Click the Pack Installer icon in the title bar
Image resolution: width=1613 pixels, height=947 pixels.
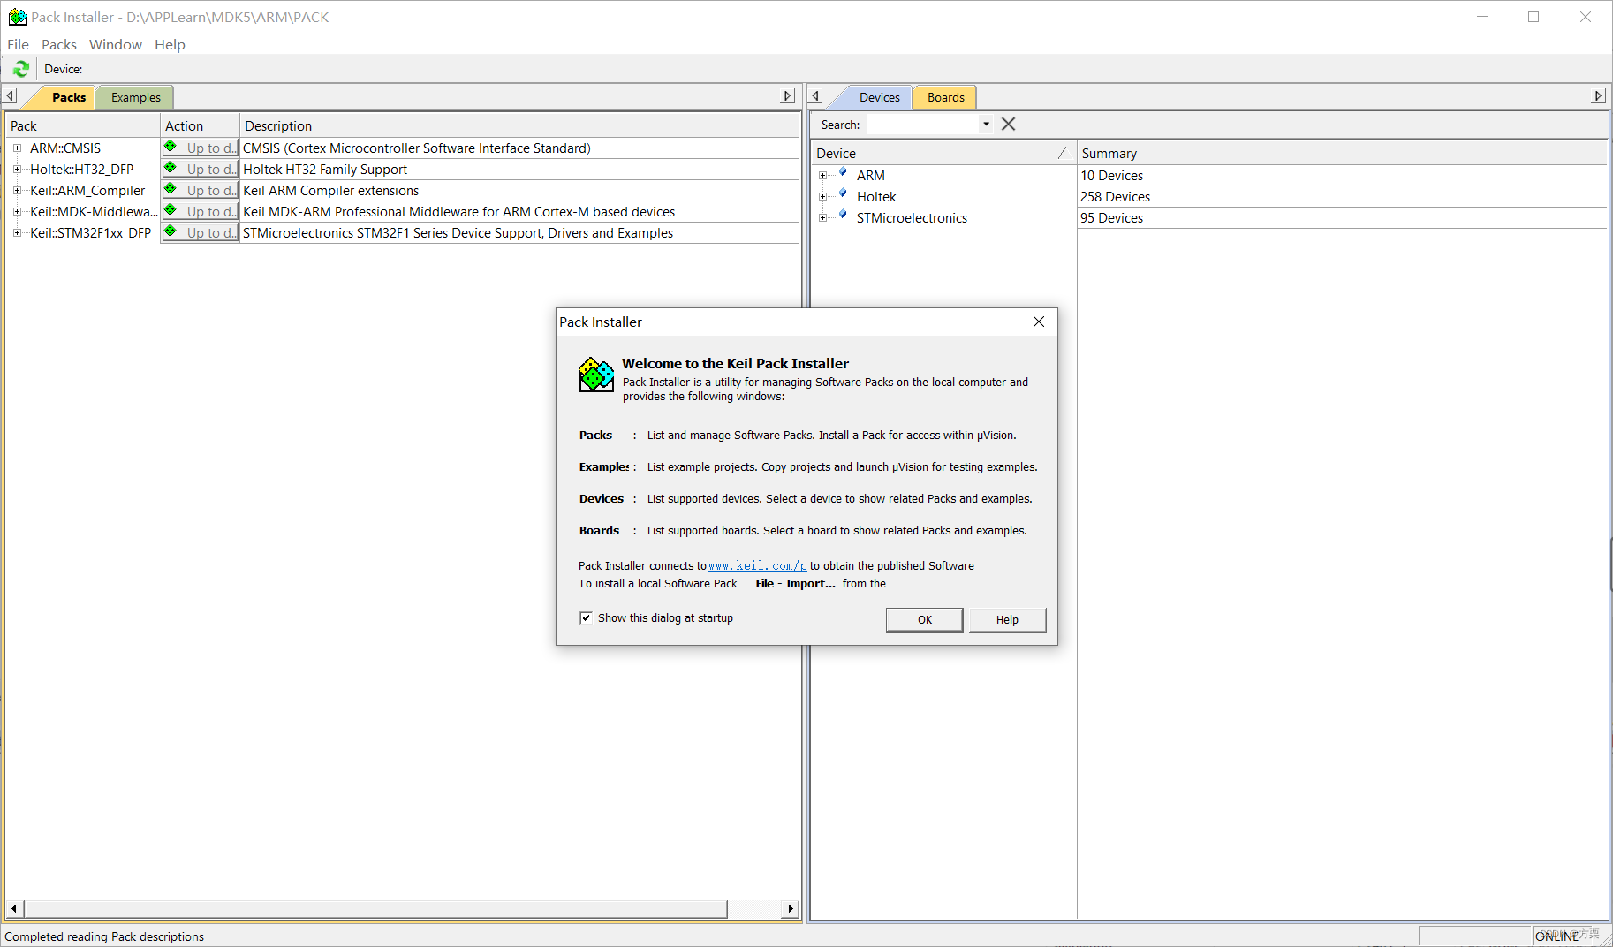click(x=17, y=17)
